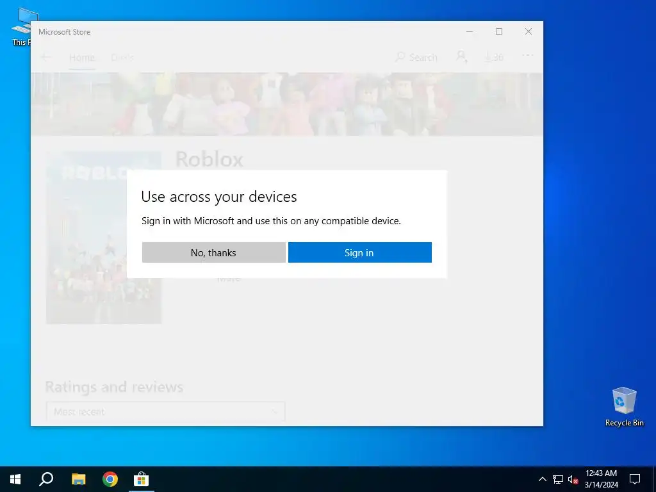
Task: Launch File Explorer from taskbar
Action: (x=78, y=479)
